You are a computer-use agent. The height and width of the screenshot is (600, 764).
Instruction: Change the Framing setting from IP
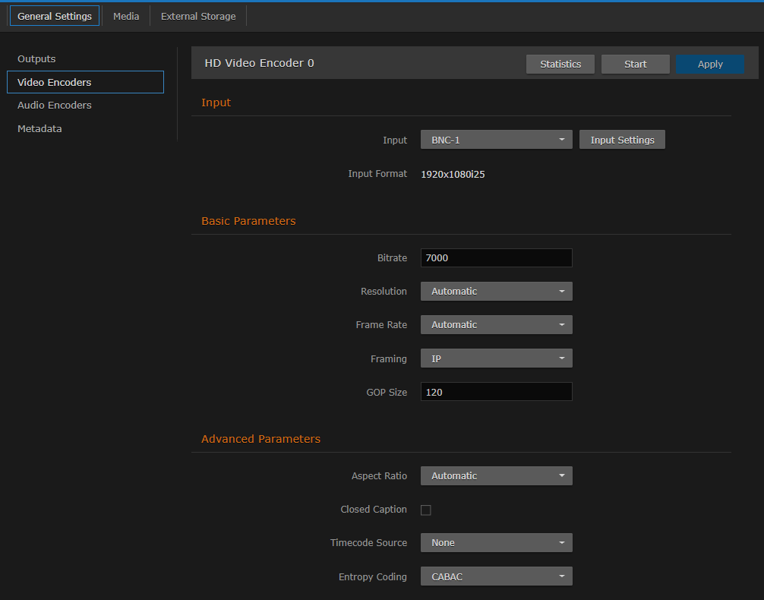(x=496, y=358)
